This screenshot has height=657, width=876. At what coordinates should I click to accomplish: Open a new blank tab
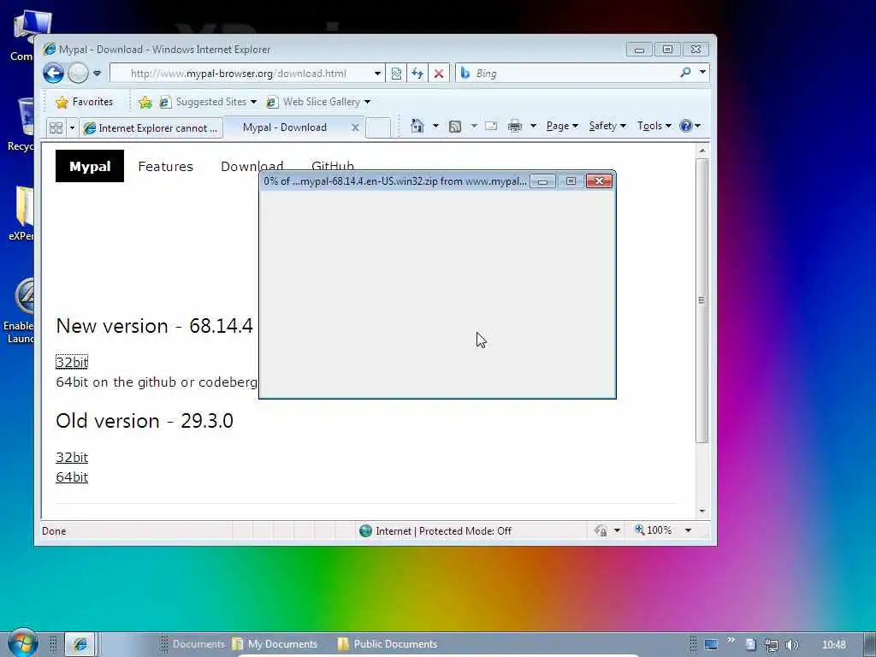(378, 128)
